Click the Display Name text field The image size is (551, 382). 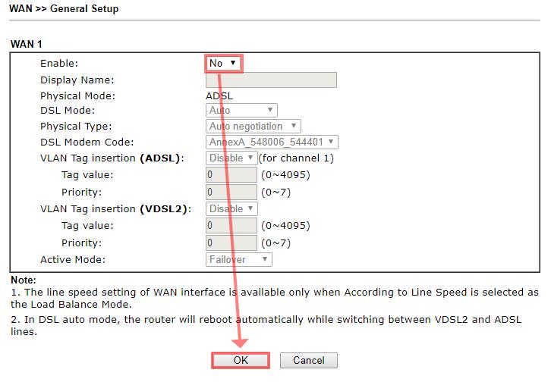pyautogui.click(x=271, y=80)
